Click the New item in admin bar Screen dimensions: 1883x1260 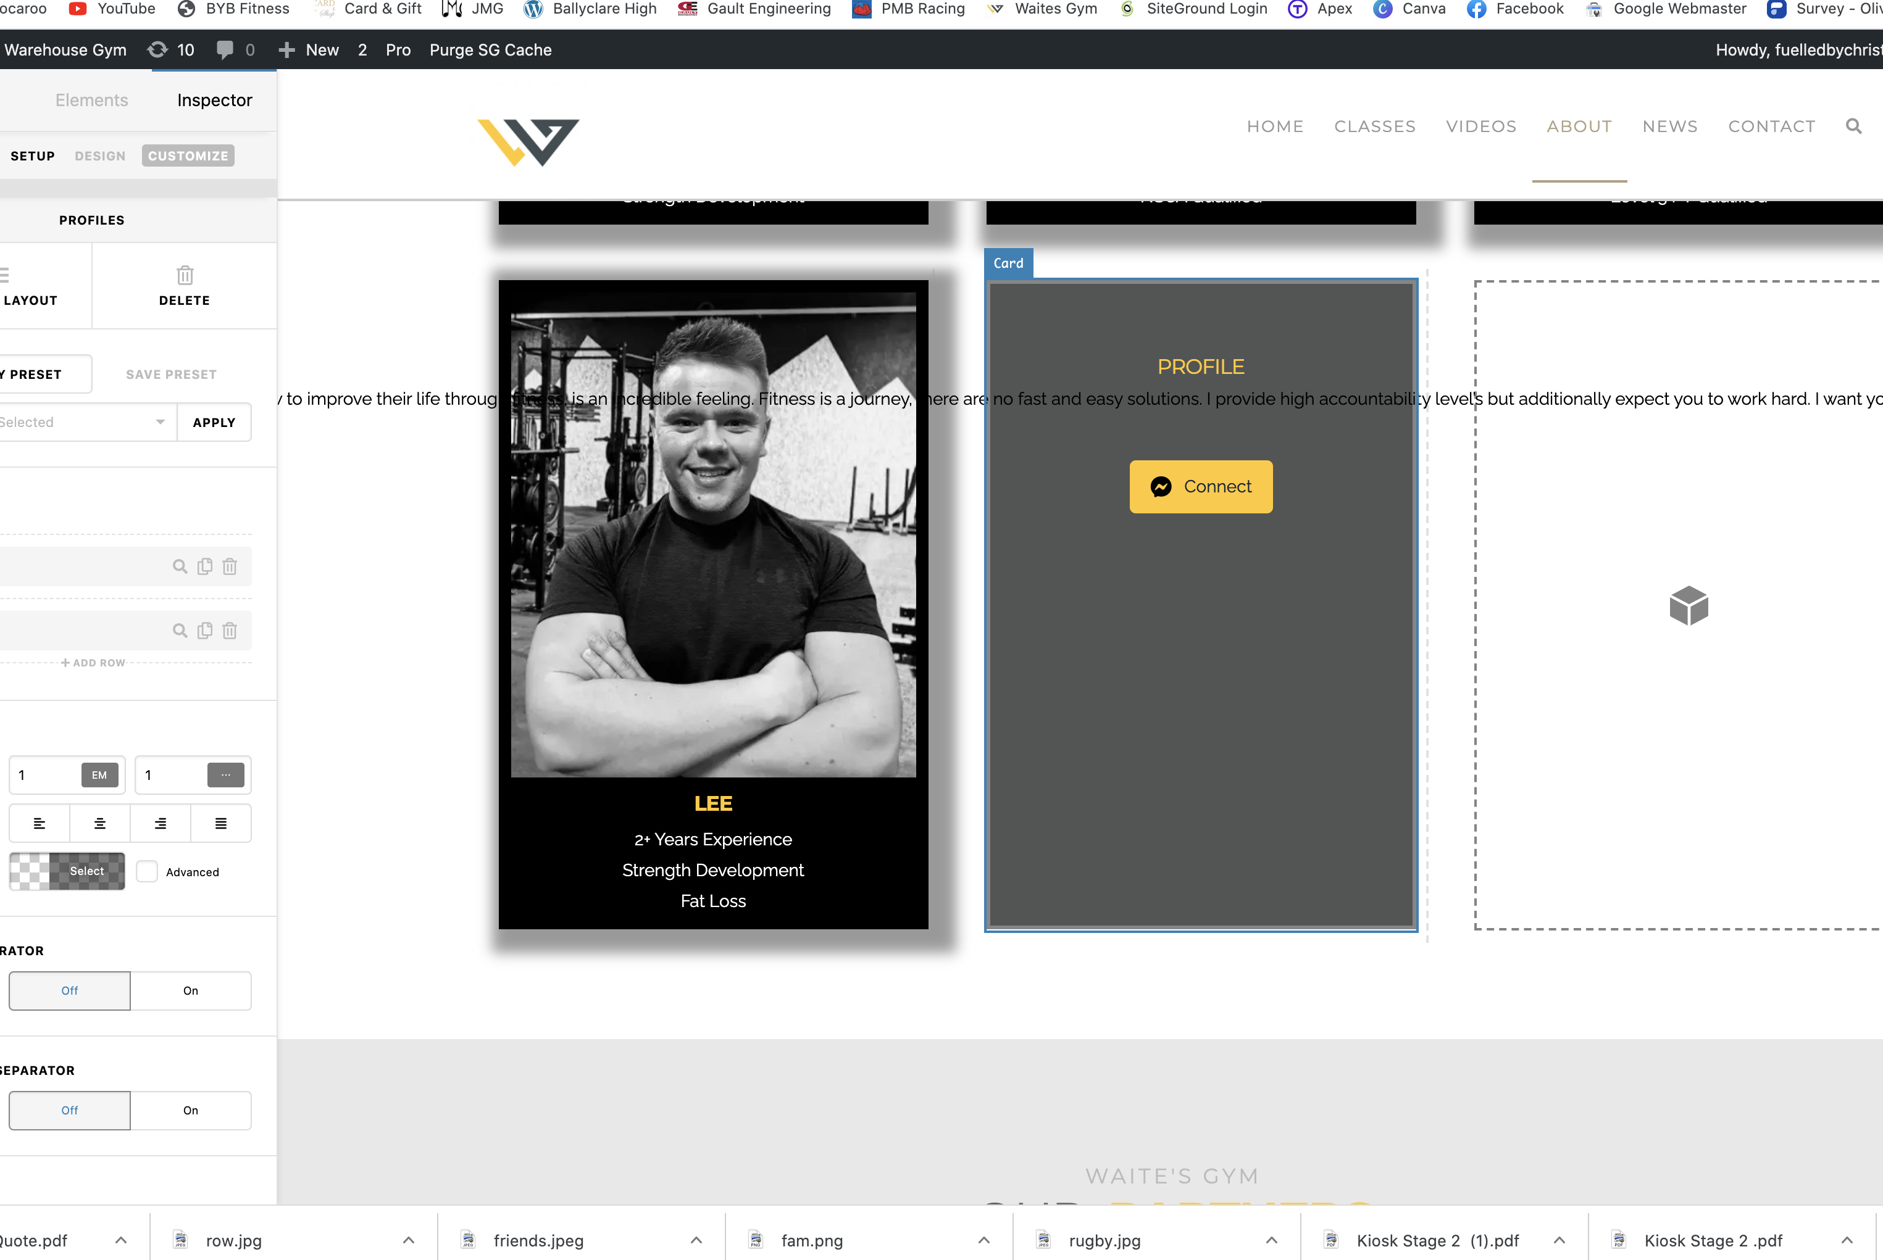pos(309,50)
